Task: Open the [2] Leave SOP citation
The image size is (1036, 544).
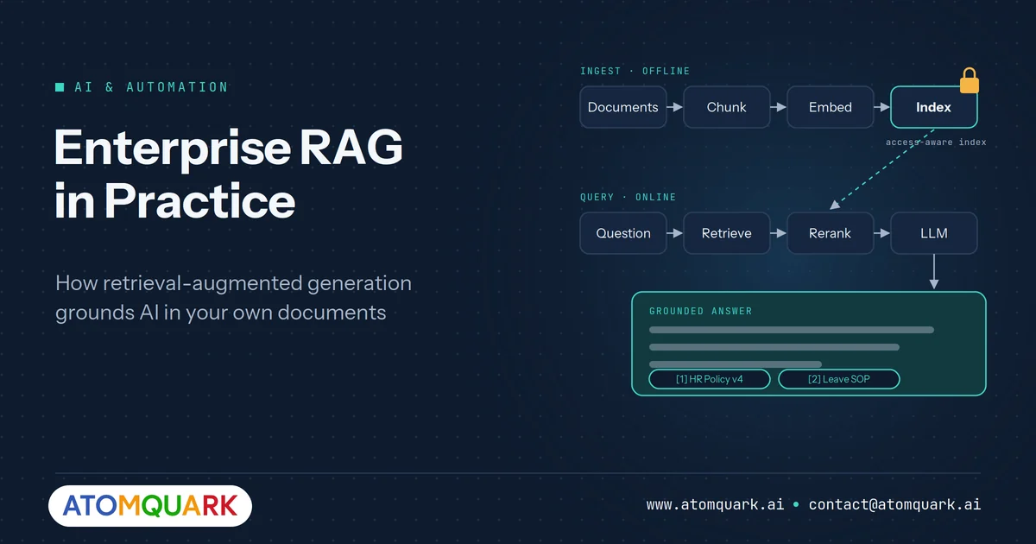Action: point(839,379)
